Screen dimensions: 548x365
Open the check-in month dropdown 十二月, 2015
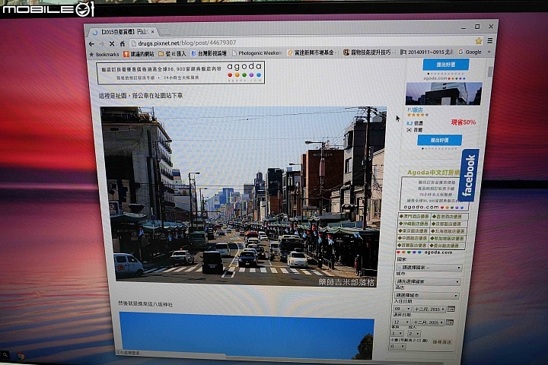(x=429, y=309)
